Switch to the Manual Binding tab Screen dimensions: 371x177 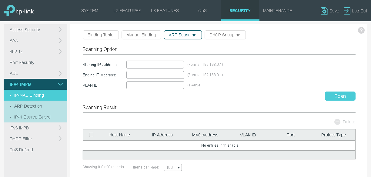pyautogui.click(x=141, y=35)
